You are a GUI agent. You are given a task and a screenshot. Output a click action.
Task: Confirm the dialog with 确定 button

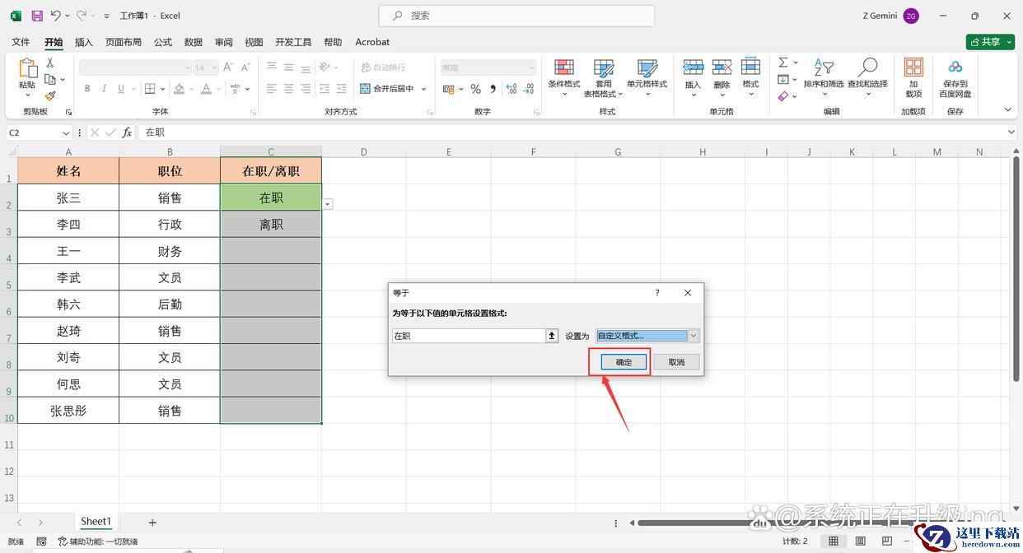[x=624, y=362]
